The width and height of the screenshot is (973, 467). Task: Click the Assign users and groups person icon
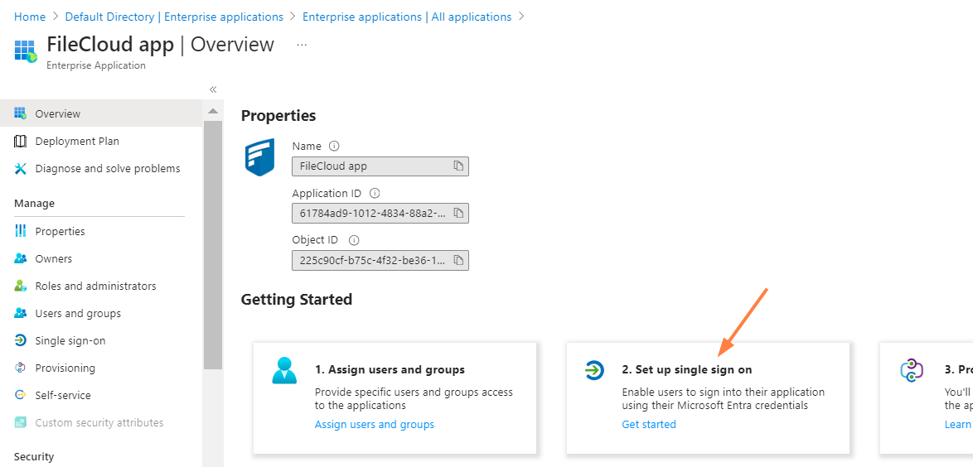(x=284, y=370)
